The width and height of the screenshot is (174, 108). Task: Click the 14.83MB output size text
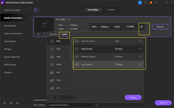(130, 27)
